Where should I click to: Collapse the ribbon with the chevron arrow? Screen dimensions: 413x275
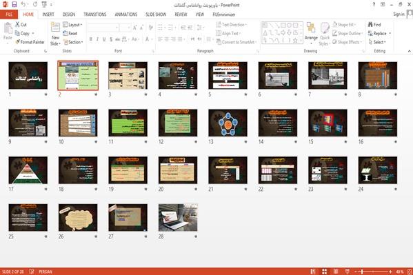click(409, 51)
